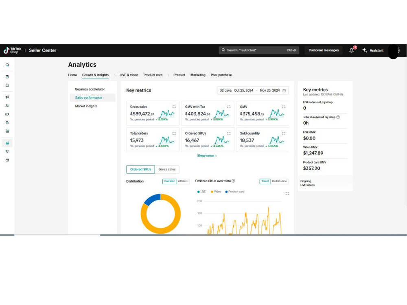Image resolution: width=407 pixels, height=305 pixels.
Task: Click the Seller Center title
Action: point(43,50)
